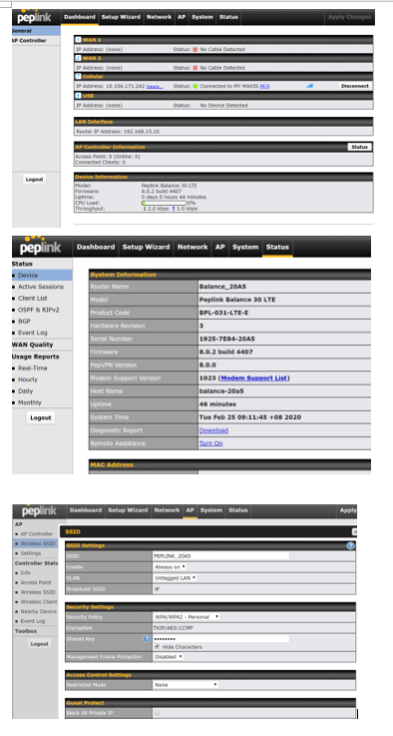
Task: Open Monthly usage report
Action: tap(30, 402)
